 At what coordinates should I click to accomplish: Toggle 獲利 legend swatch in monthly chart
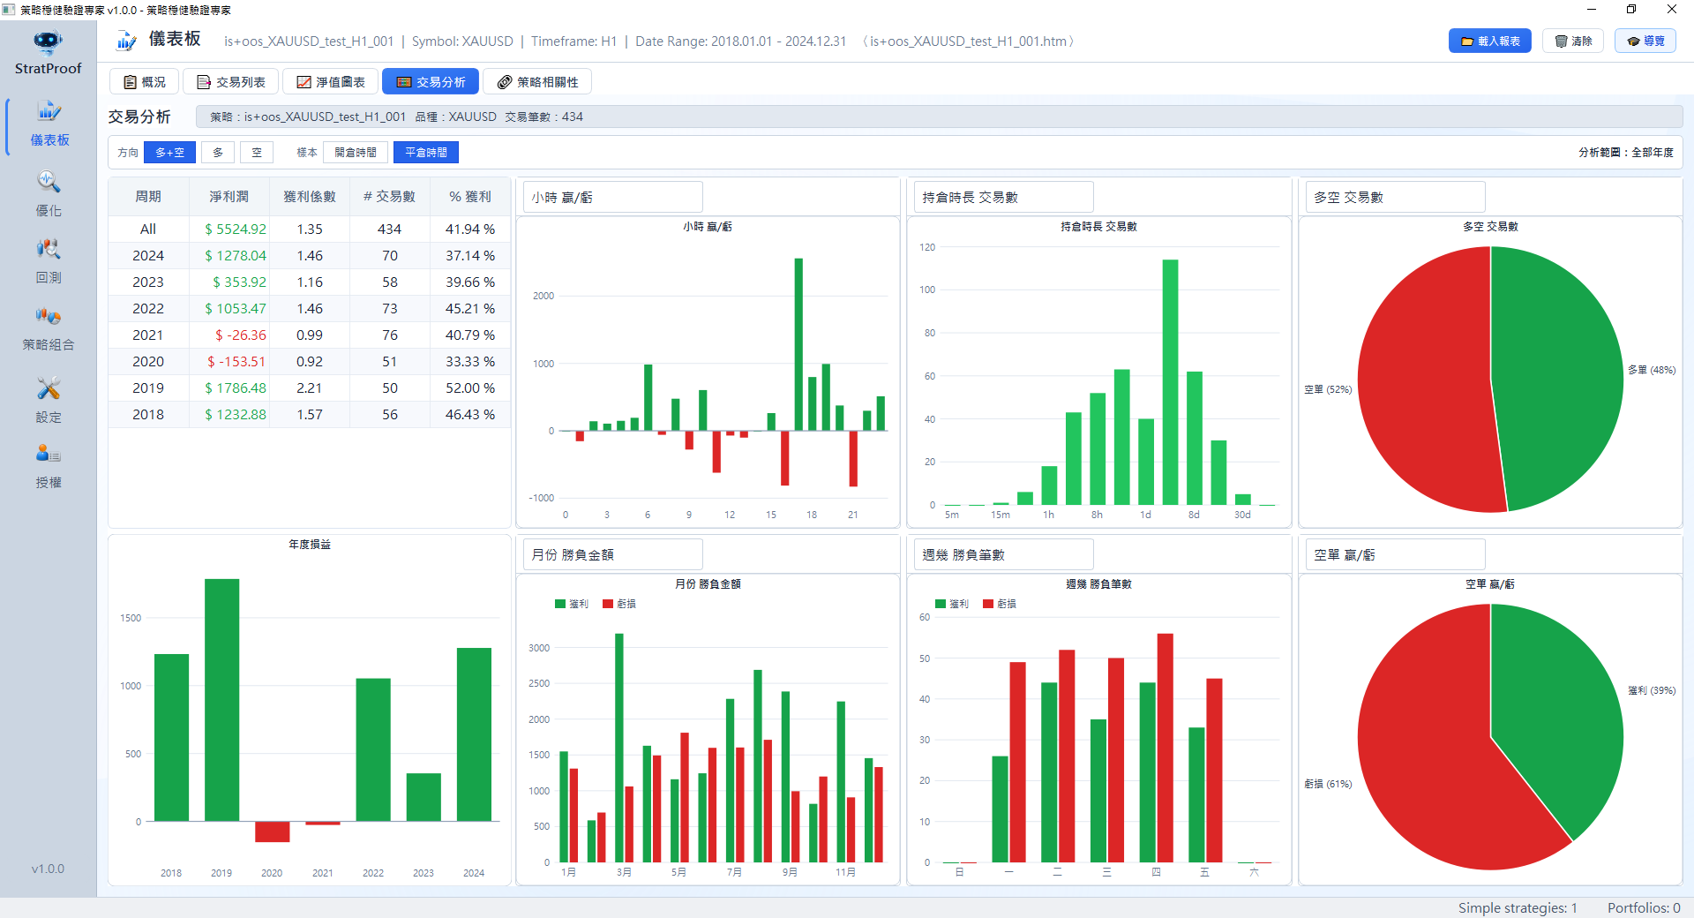click(x=560, y=604)
